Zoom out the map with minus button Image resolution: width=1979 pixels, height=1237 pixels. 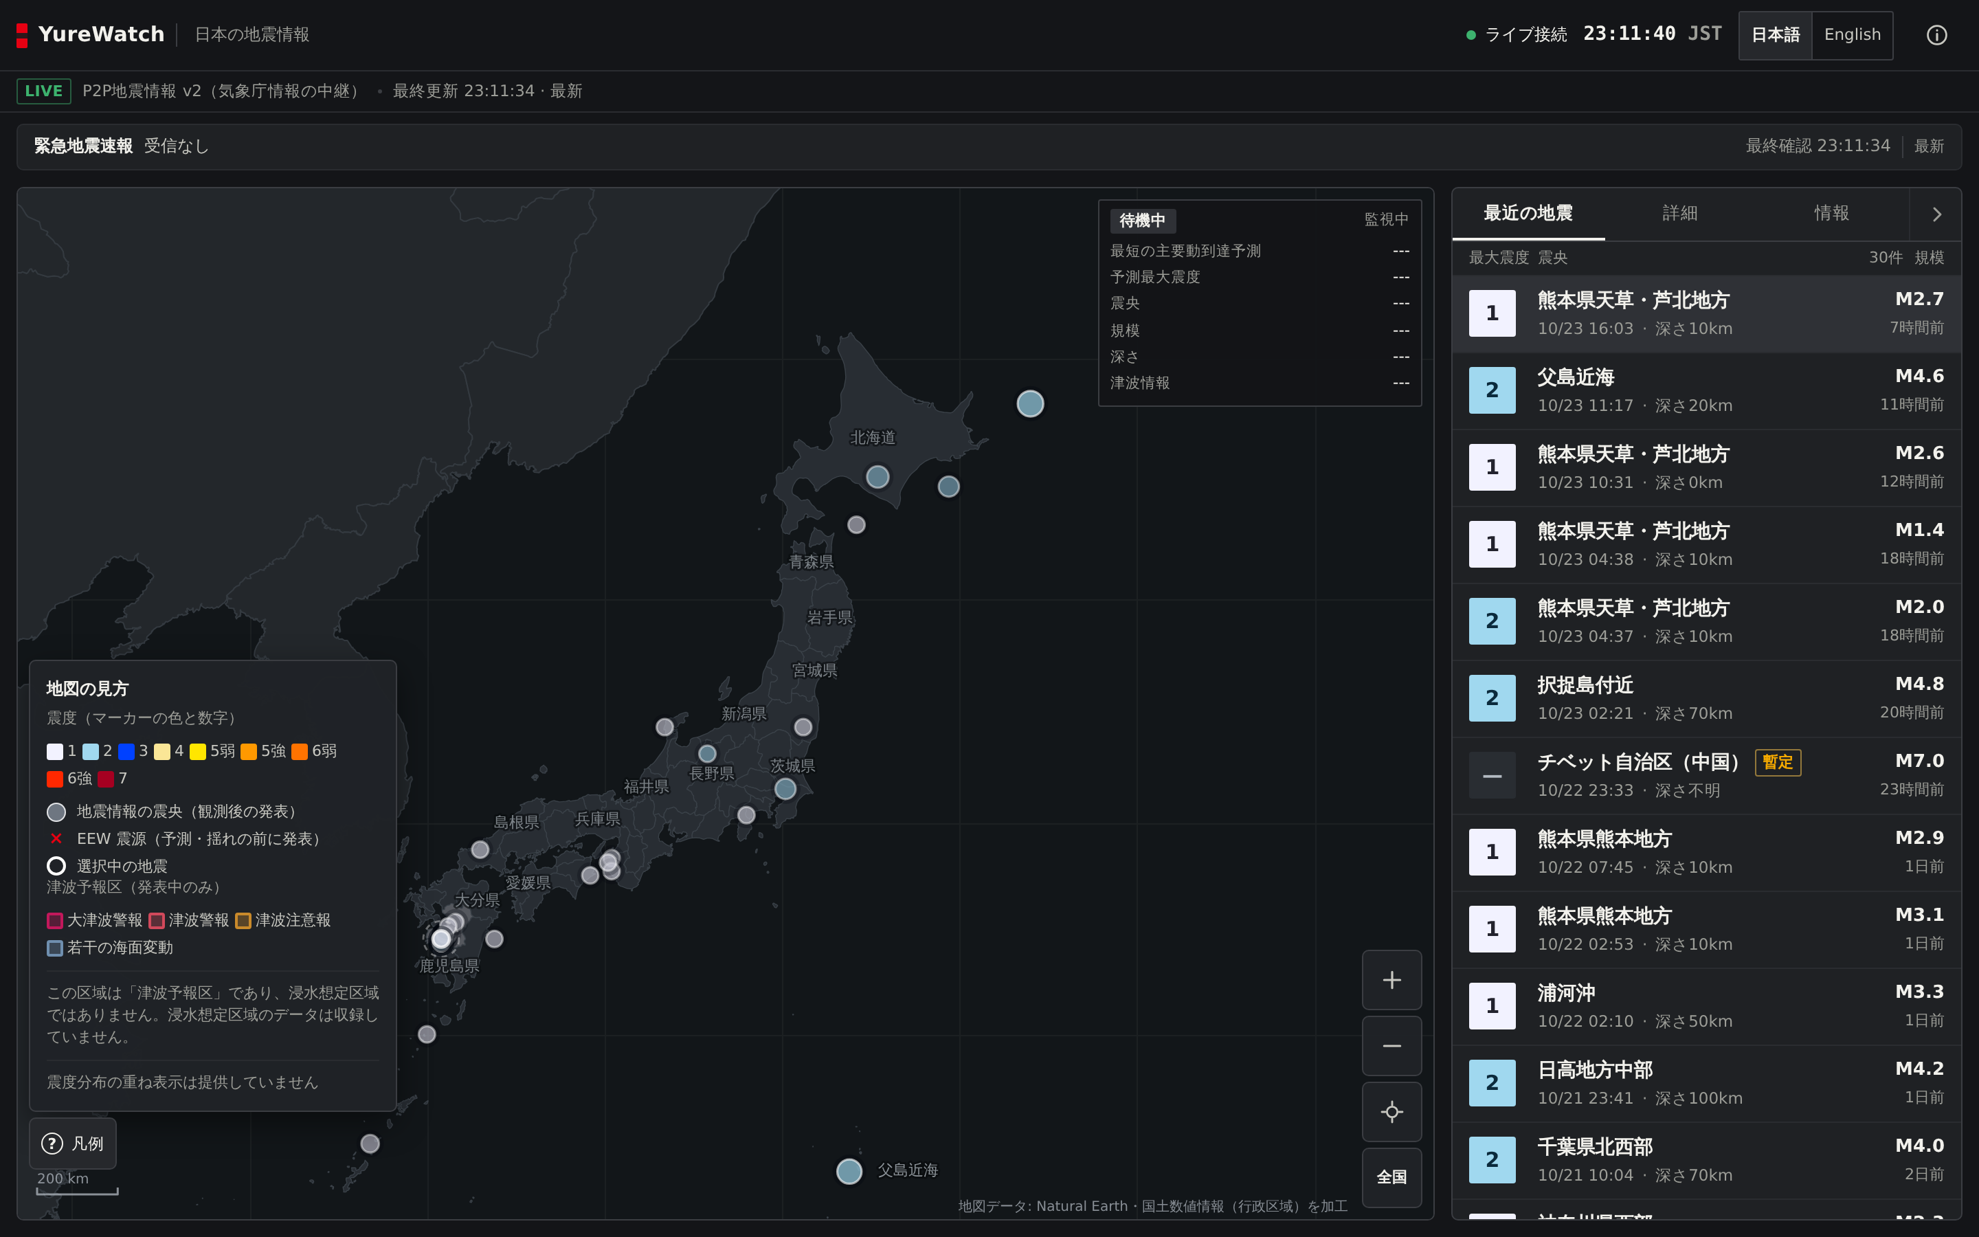(1391, 1045)
